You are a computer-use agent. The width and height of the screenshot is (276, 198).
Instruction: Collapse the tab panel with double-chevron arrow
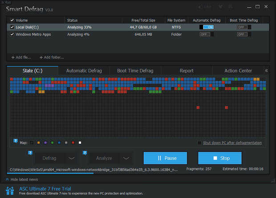267,71
